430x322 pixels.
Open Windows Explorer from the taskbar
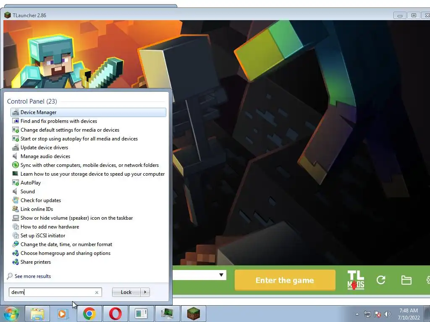pyautogui.click(x=37, y=314)
